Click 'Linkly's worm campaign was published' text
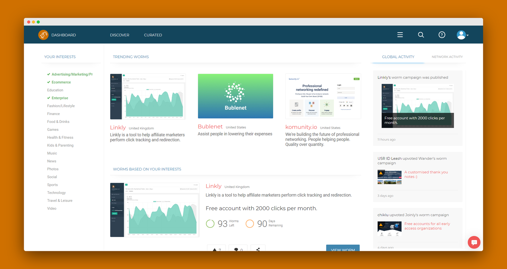Viewport: 507px width, 269px height. coord(413,78)
